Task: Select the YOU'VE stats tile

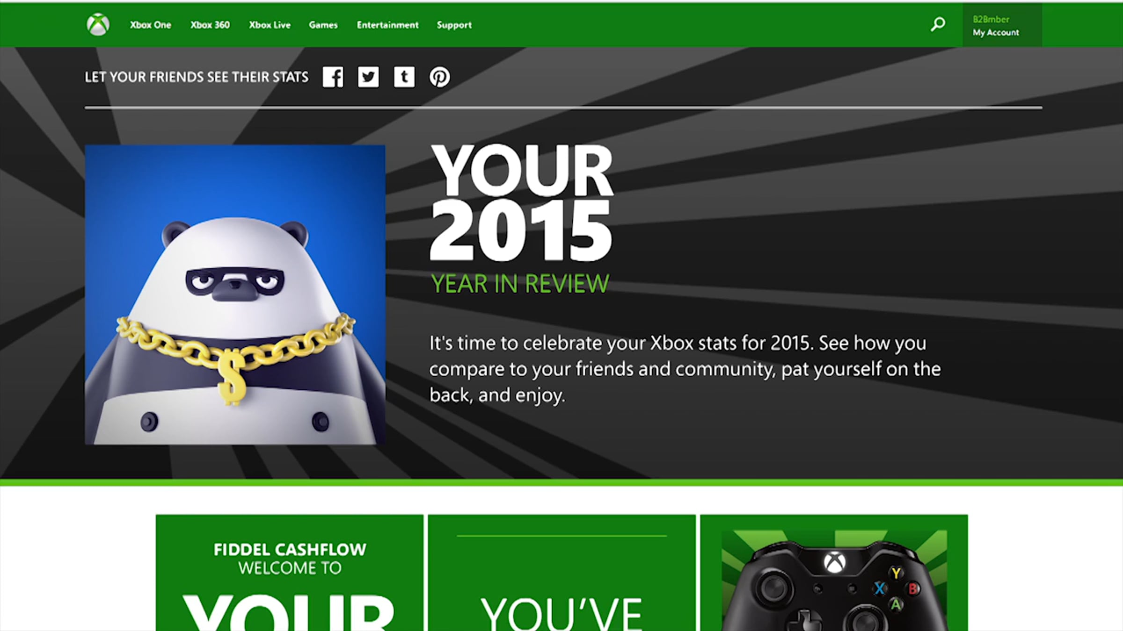Action: pos(561,573)
